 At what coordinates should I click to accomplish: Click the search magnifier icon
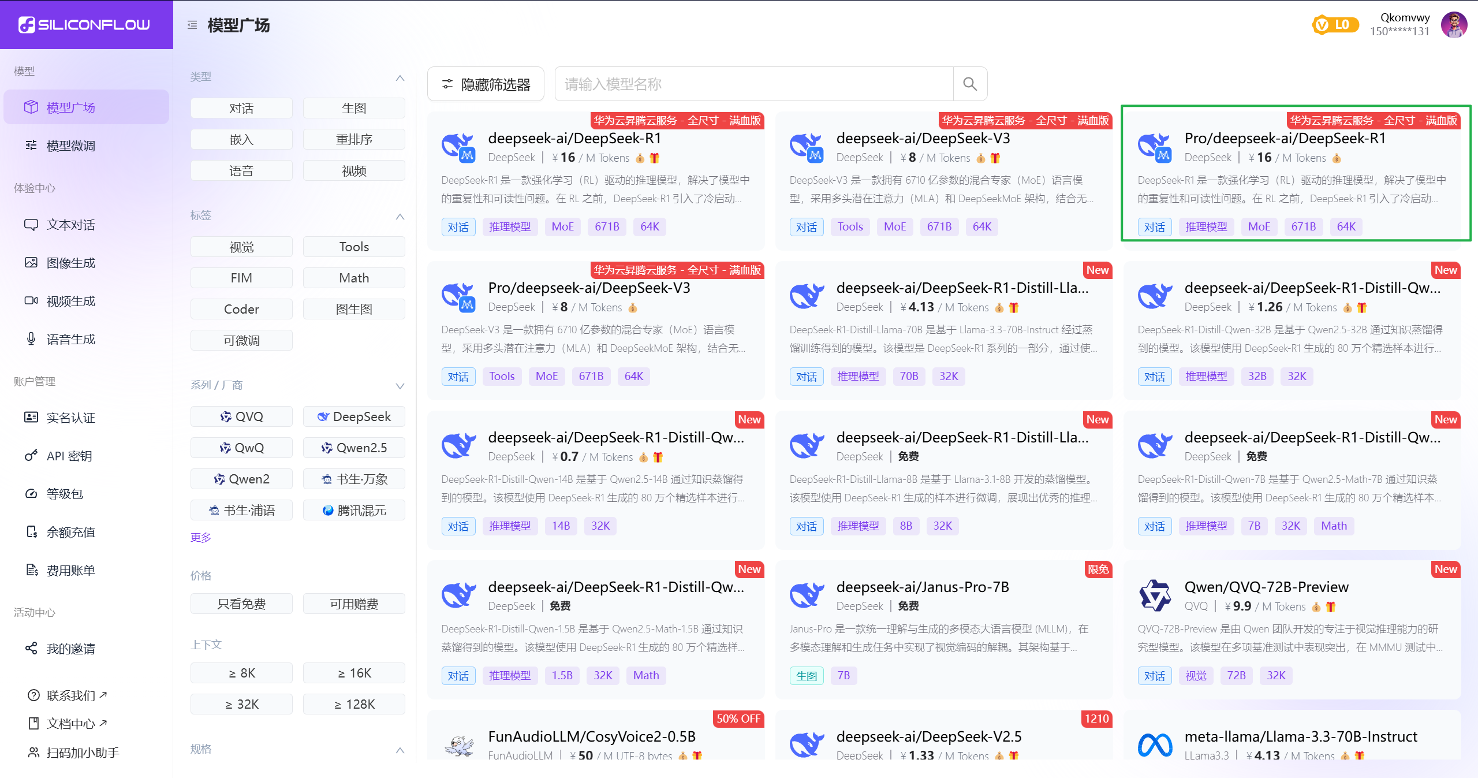tap(970, 84)
